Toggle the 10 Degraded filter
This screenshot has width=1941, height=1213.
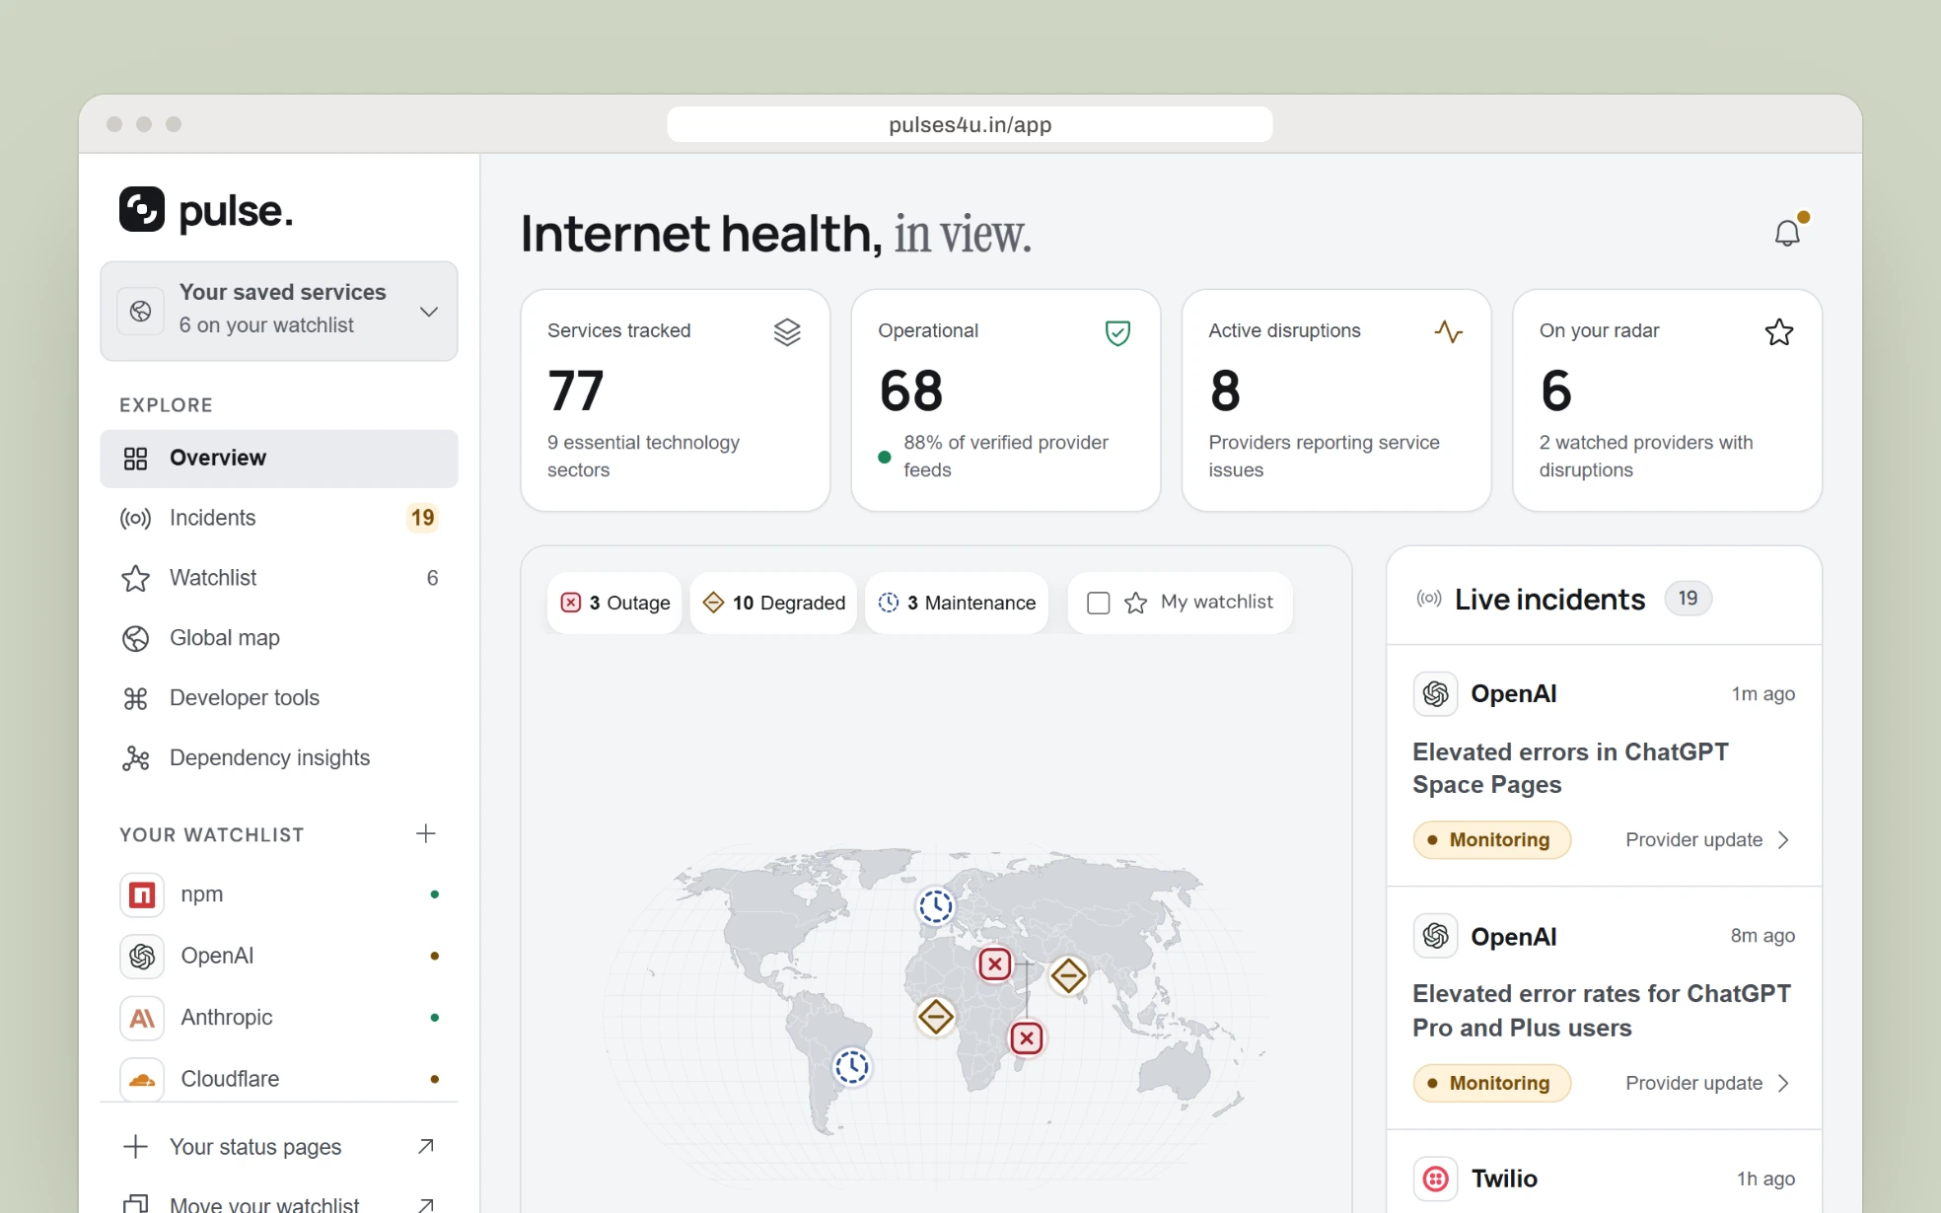[x=773, y=603]
